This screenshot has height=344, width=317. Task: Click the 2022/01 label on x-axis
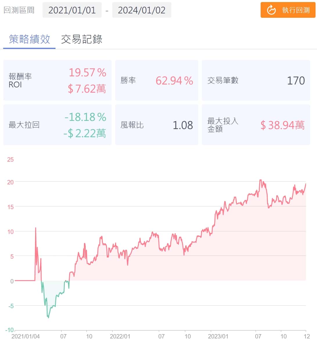coord(120,336)
